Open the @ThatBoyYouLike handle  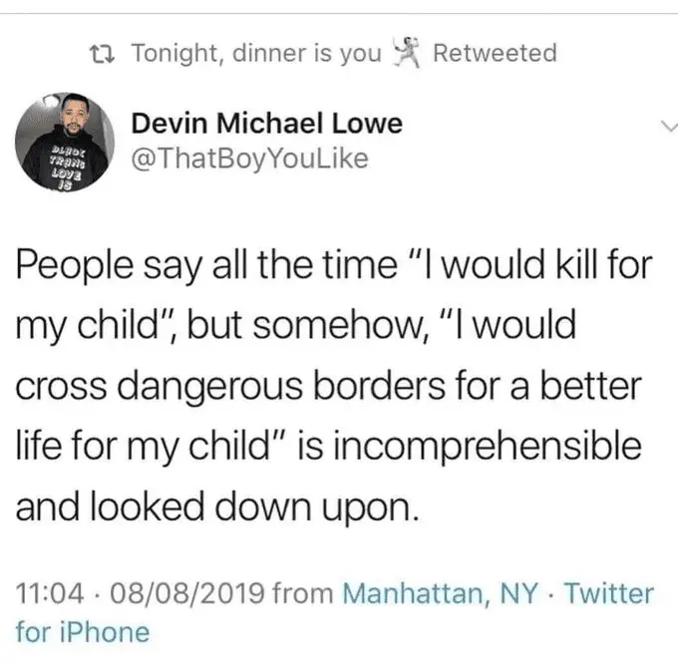pos(250,160)
